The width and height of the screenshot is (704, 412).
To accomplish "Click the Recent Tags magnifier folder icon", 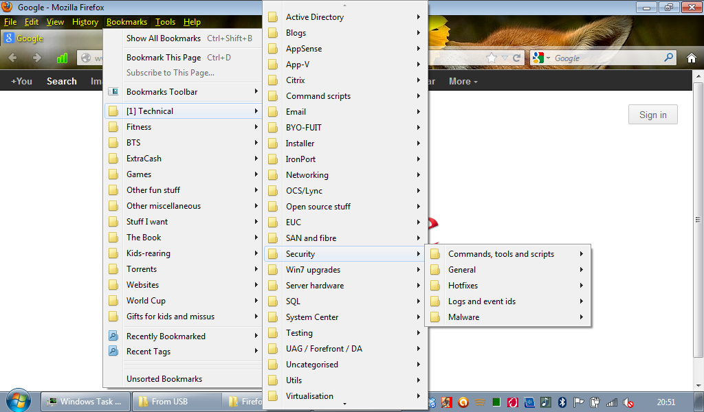I will pyautogui.click(x=113, y=351).
